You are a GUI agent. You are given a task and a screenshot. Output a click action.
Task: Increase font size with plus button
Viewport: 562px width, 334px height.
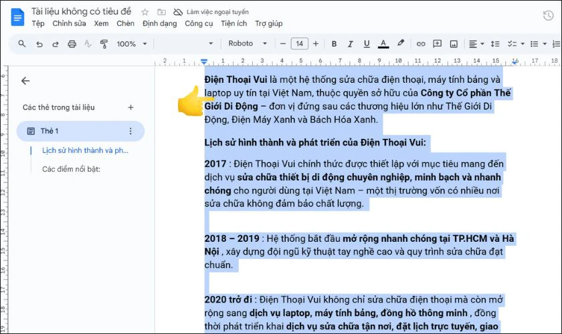pos(315,43)
